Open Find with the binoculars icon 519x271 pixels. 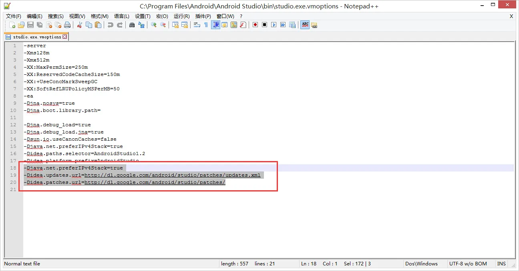click(132, 25)
